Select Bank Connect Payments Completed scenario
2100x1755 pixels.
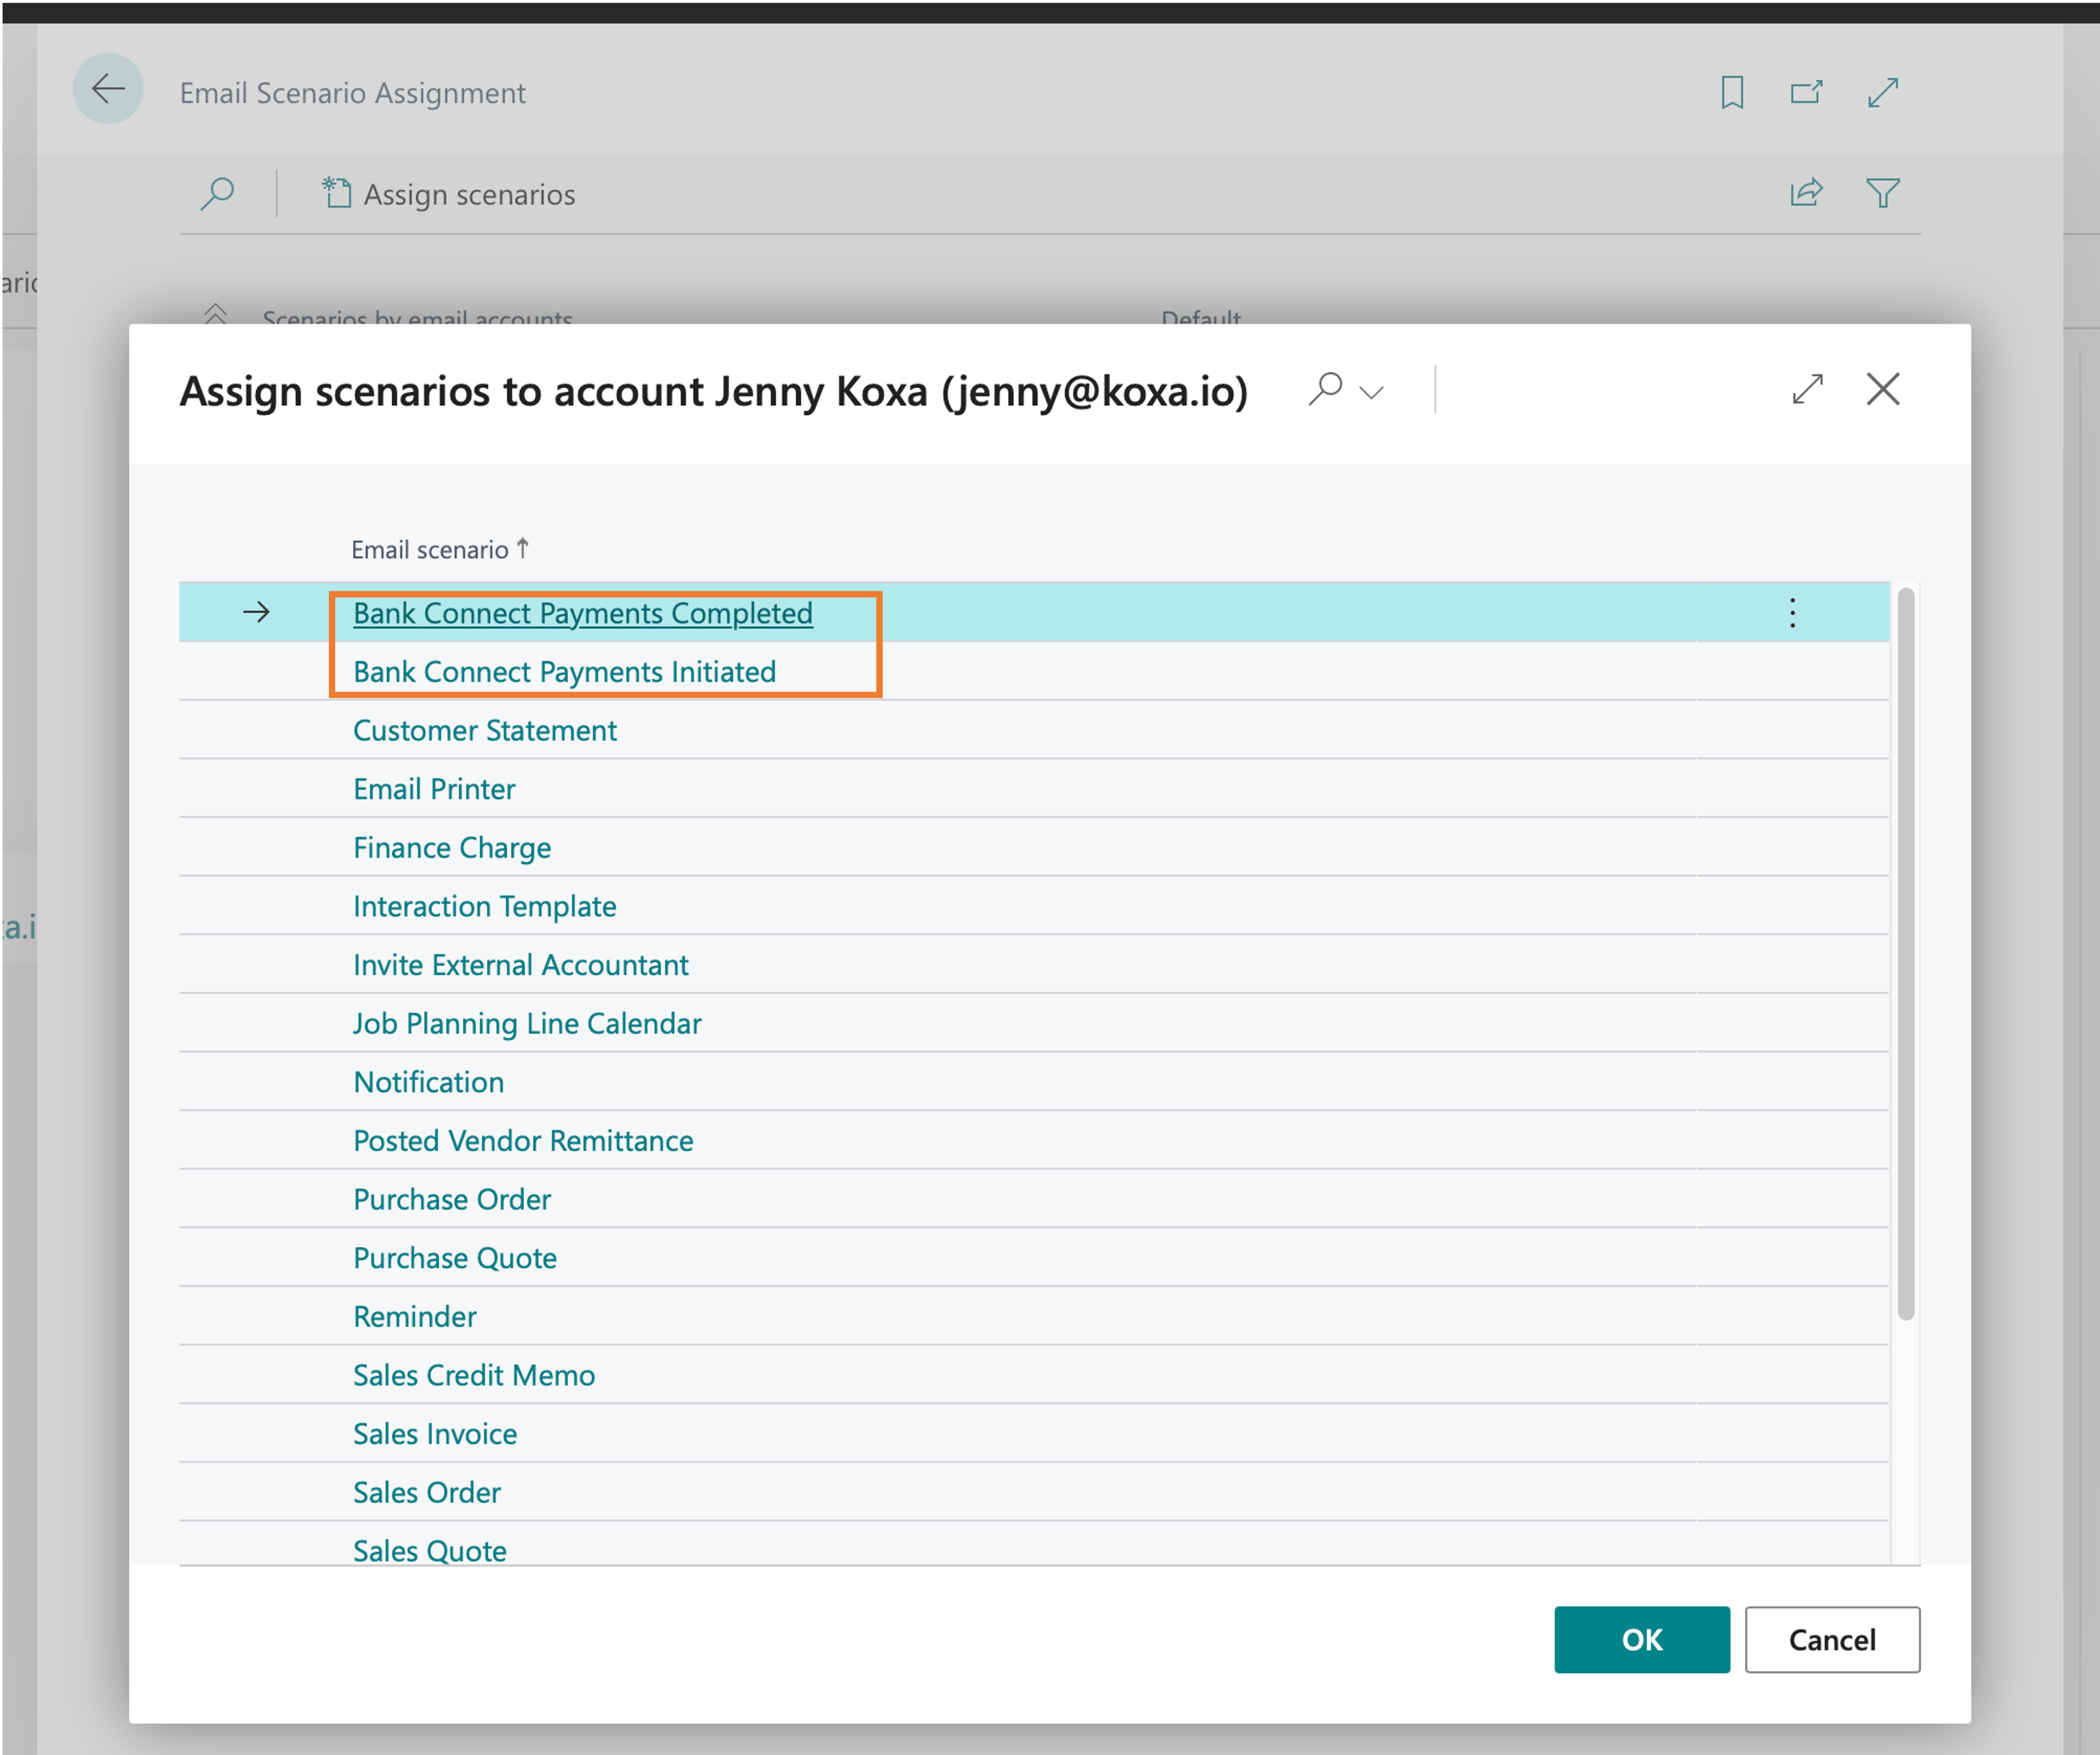pos(583,613)
